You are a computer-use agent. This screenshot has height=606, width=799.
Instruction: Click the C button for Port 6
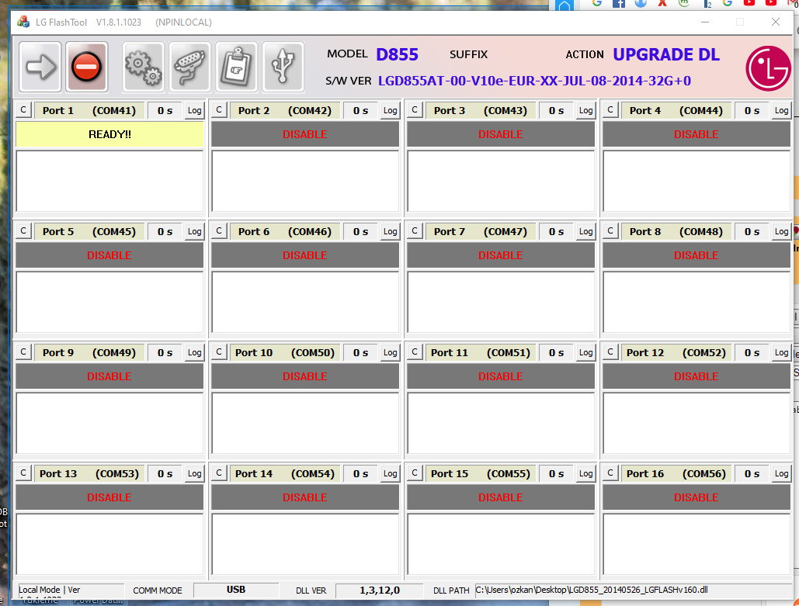click(219, 231)
